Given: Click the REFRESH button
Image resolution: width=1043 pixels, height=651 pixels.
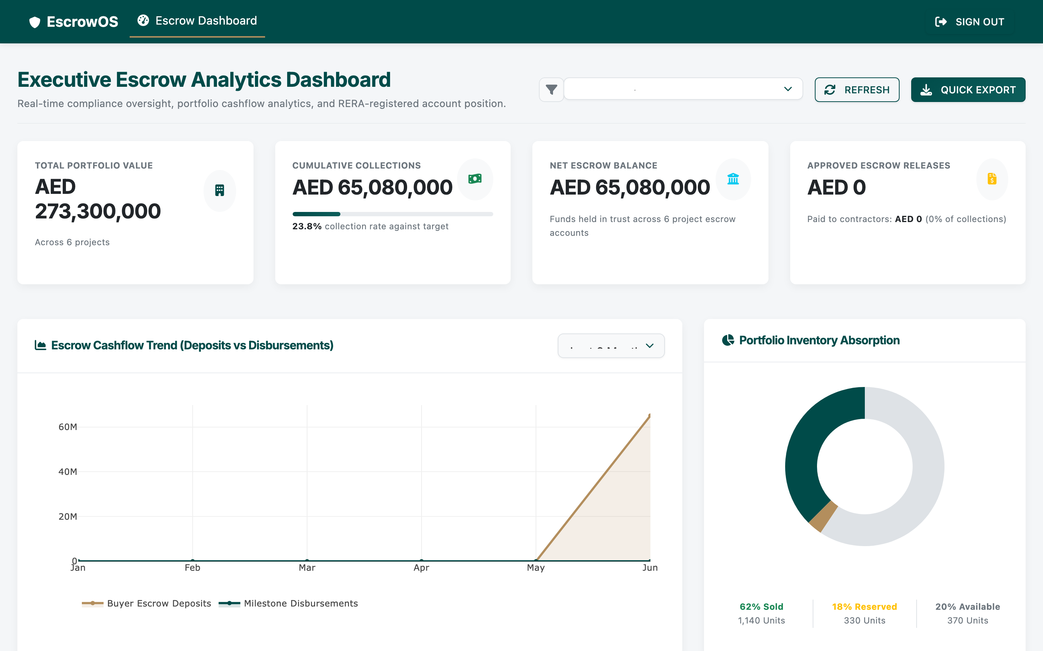Looking at the screenshot, I should (x=857, y=90).
